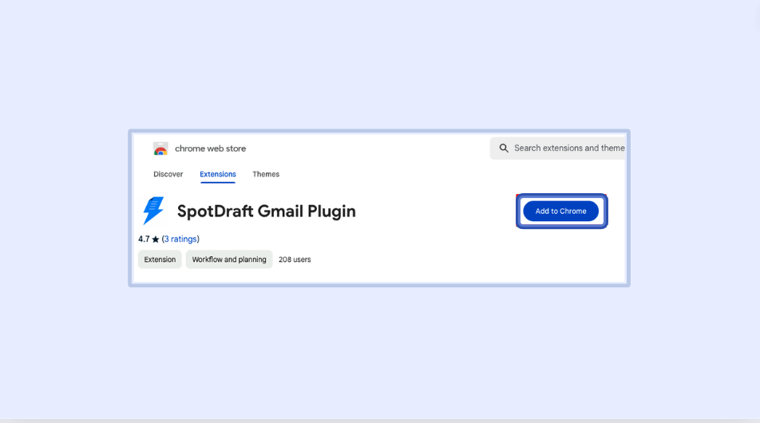Open the 3 ratings link
This screenshot has width=760, height=423.
[180, 239]
